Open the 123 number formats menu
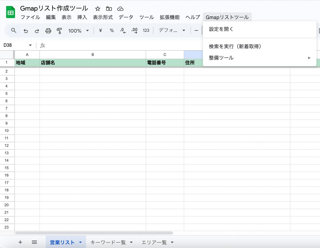Screen dimensions: 320x248 point(146,31)
